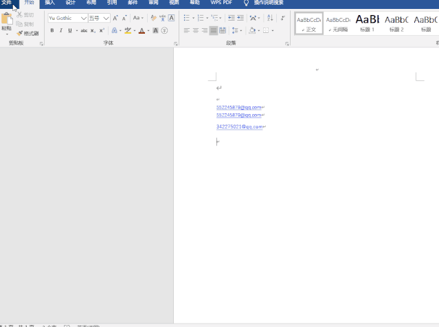Apply distributed alignment
Viewport: 439px width, 327px height.
[x=223, y=30]
